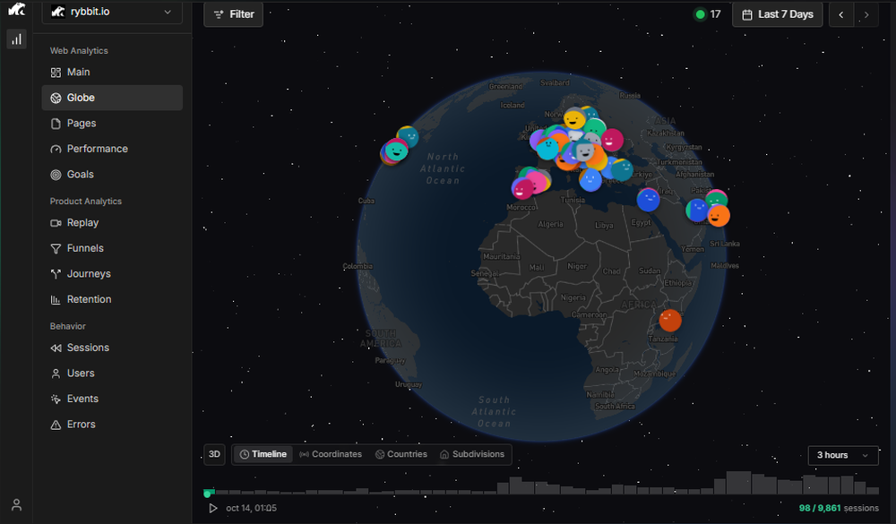The width and height of the screenshot is (896, 524).
Task: Open the Sessions view
Action: coord(83,348)
